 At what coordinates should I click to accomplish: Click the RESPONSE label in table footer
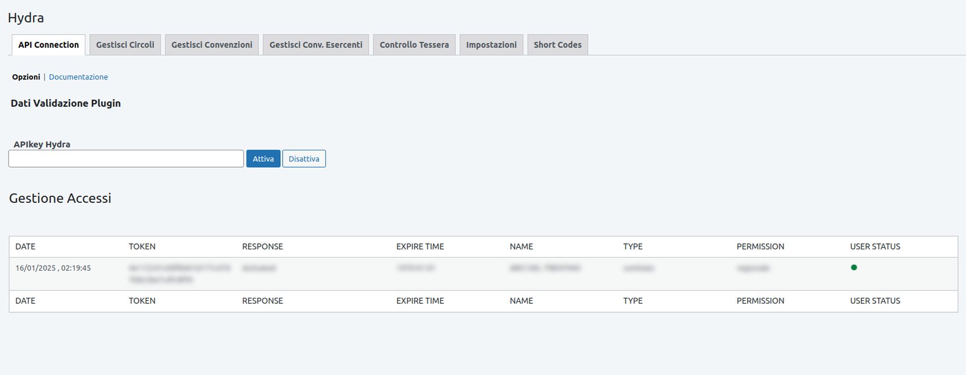[x=263, y=301]
